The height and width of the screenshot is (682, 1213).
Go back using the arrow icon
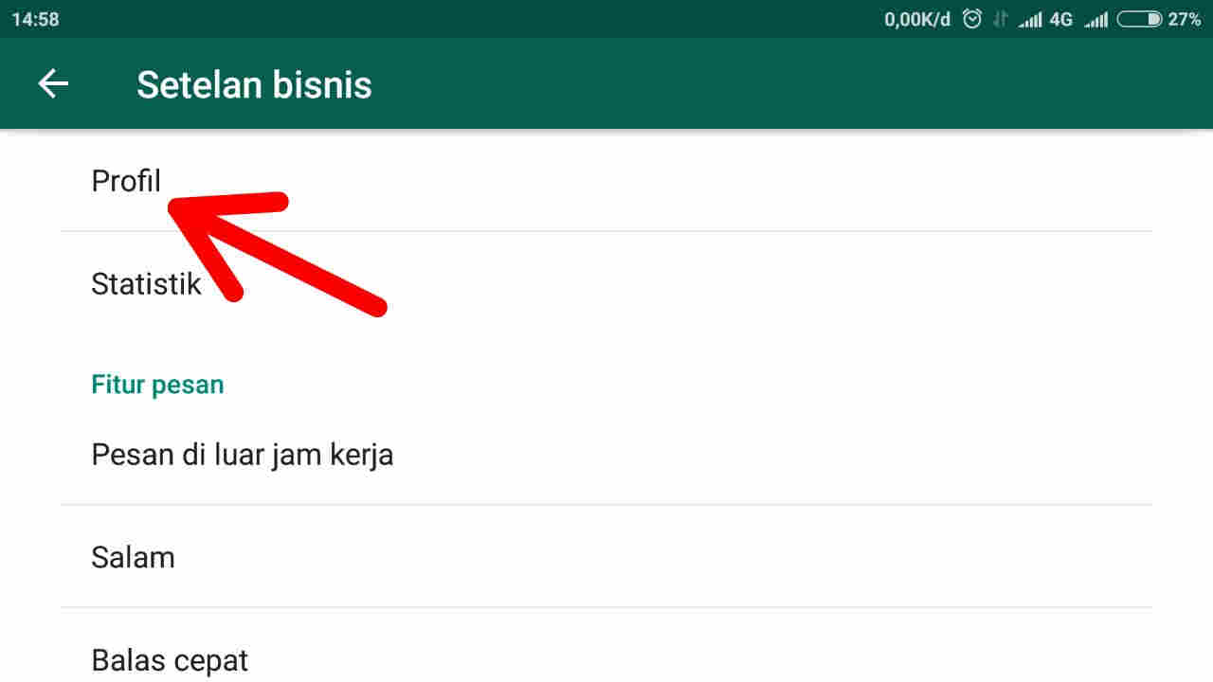tap(53, 84)
